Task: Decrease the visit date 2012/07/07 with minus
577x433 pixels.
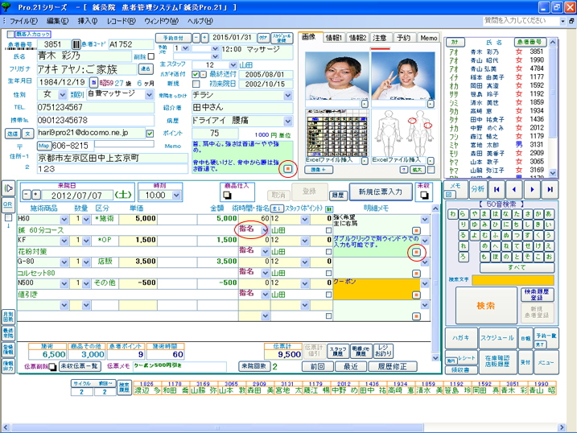Action: [27, 194]
